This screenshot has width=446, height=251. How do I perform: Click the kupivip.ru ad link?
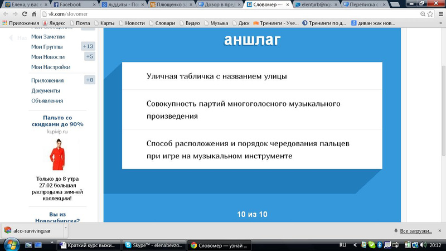click(57, 132)
